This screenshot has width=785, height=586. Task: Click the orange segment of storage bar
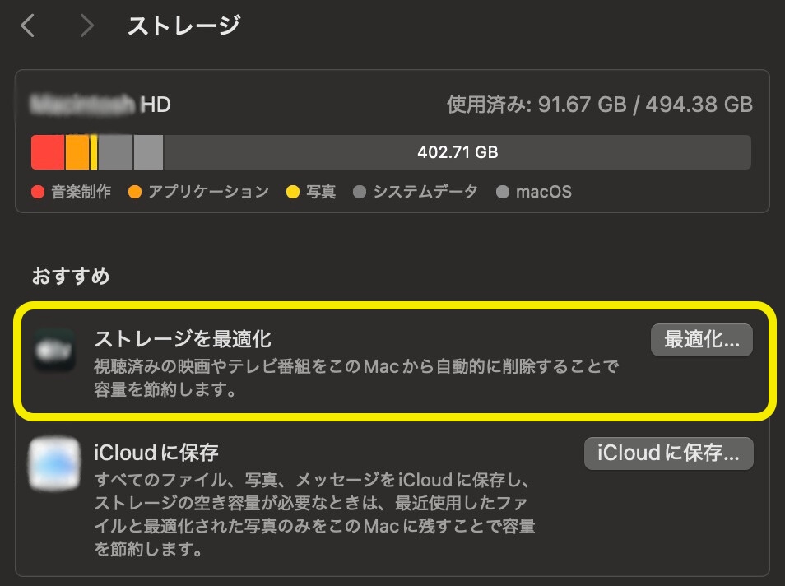pyautogui.click(x=77, y=152)
